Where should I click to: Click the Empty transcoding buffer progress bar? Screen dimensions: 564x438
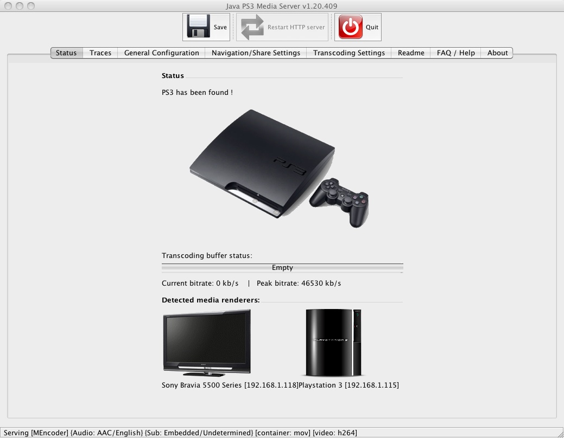281,267
